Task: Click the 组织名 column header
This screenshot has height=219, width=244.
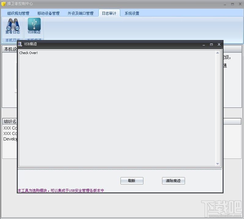Action: point(10,121)
